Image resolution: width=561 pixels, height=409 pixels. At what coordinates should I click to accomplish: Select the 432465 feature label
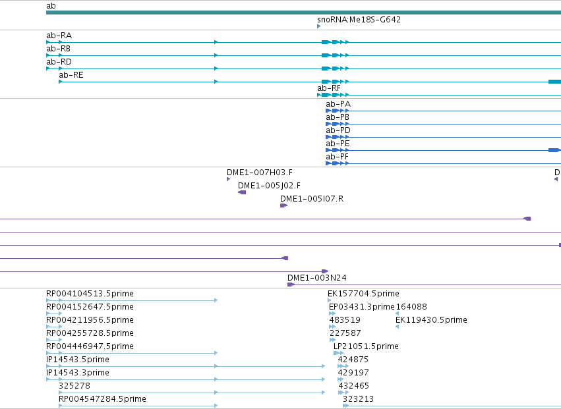point(354,386)
